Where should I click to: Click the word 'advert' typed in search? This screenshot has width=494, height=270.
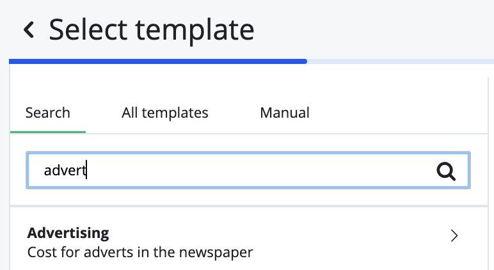[65, 170]
